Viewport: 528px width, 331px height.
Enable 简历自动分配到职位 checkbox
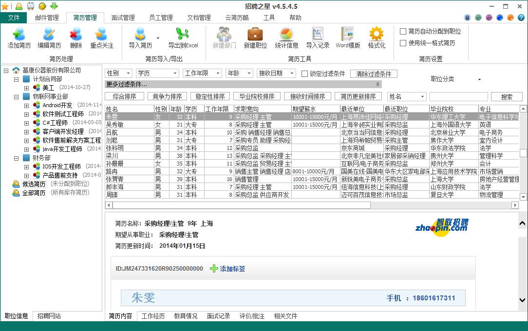[x=403, y=31]
